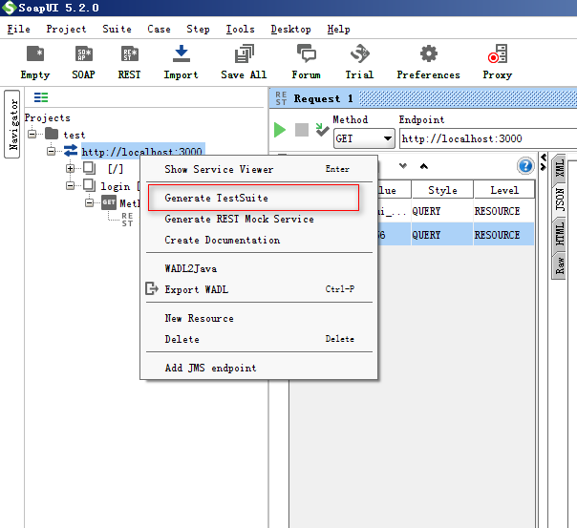Click the REST service arrows icon

tap(71, 151)
